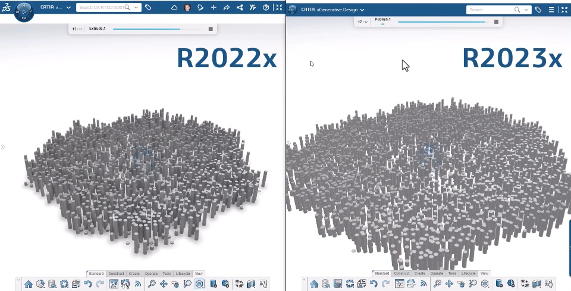Select the Standard tab in the R2022x toolbar

pyautogui.click(x=96, y=274)
